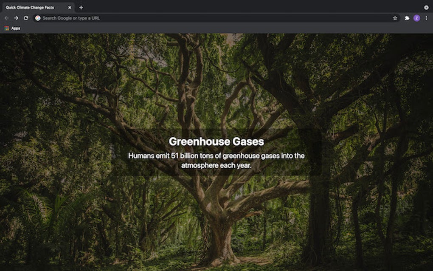
Task: Click the colorful Apps grid icon
Action: [6, 28]
